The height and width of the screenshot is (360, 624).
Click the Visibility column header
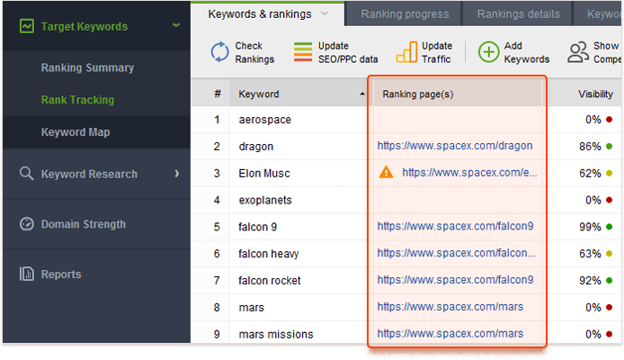point(595,94)
